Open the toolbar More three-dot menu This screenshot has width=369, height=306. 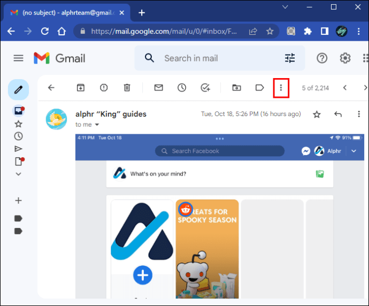coord(281,88)
